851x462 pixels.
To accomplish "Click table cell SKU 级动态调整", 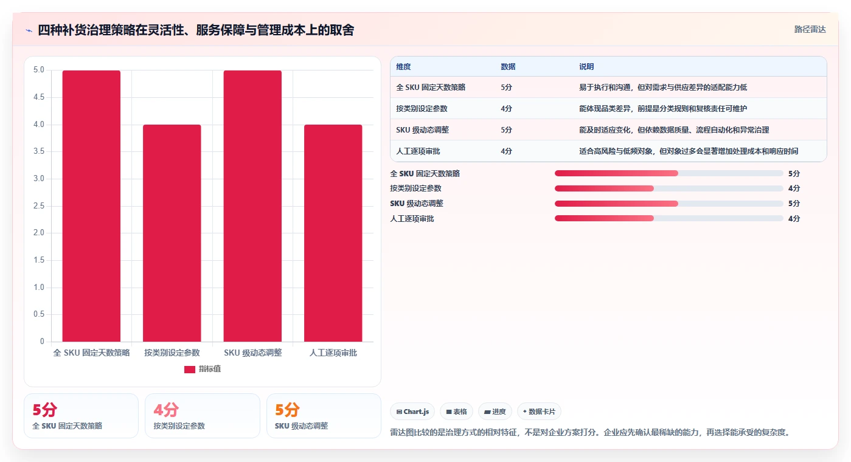I will click(x=422, y=129).
